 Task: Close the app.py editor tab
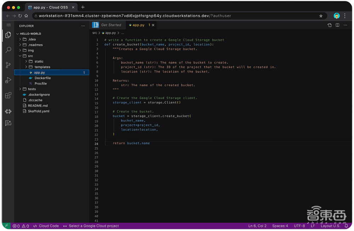(x=153, y=25)
